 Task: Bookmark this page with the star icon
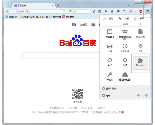pos(94,11)
